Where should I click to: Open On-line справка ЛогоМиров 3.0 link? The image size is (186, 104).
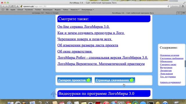[83, 27]
